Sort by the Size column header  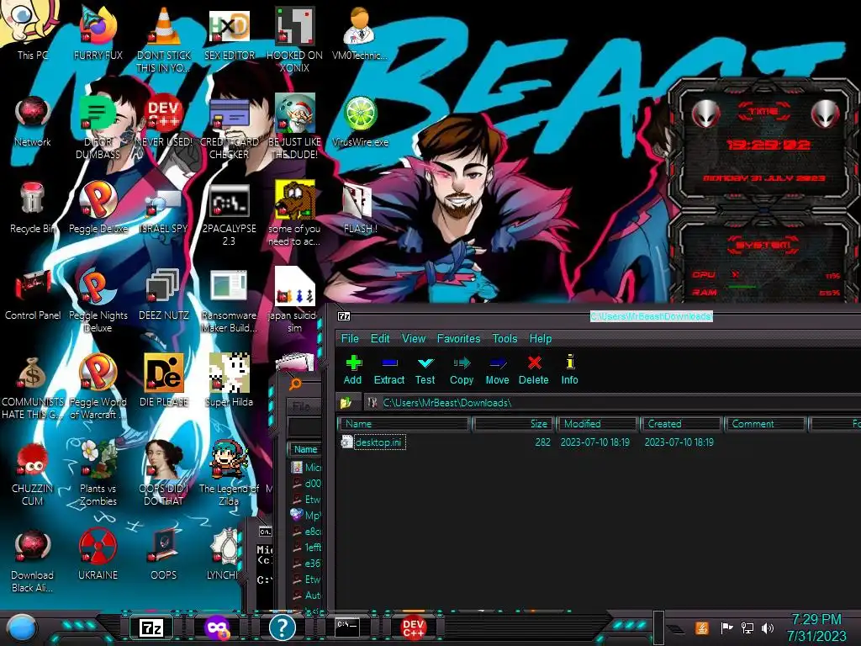[512, 424]
